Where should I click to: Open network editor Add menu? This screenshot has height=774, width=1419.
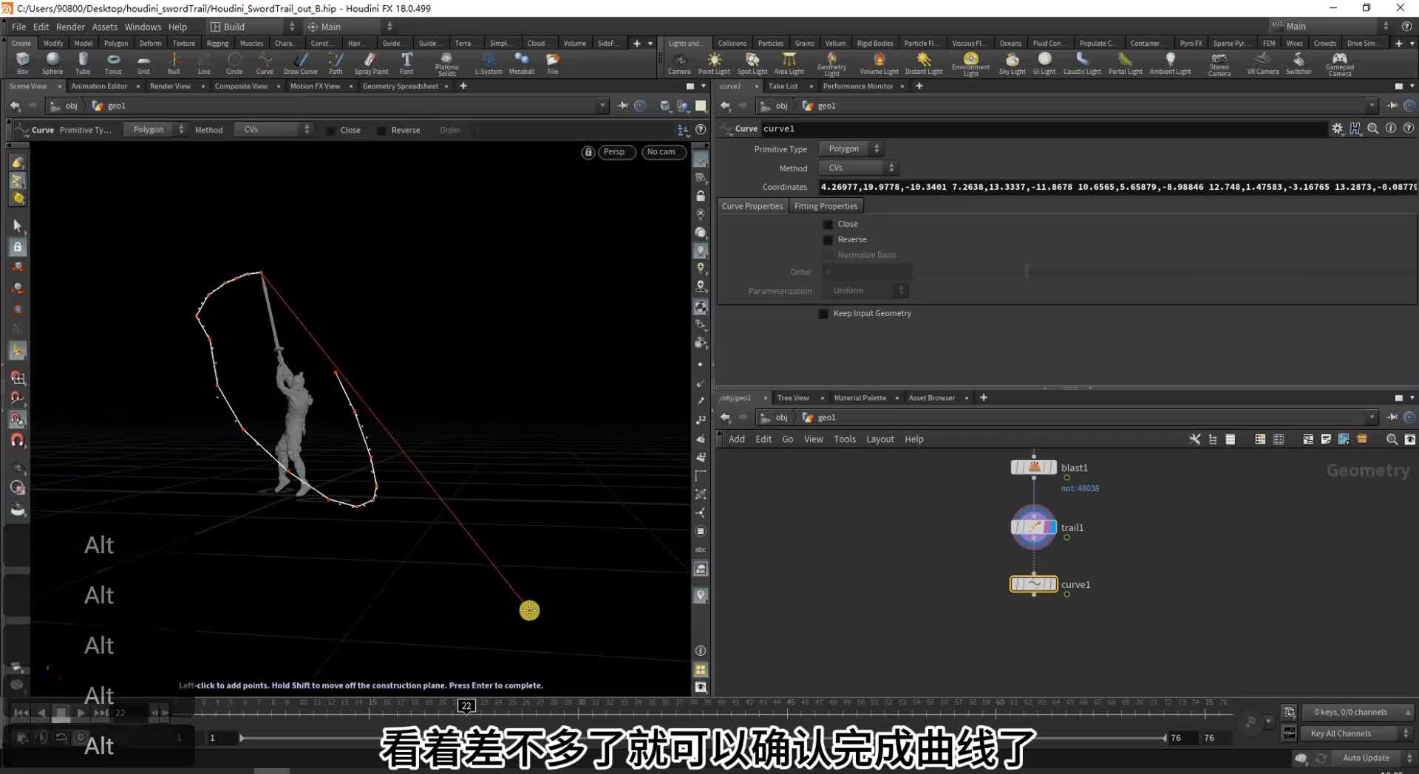(x=737, y=439)
